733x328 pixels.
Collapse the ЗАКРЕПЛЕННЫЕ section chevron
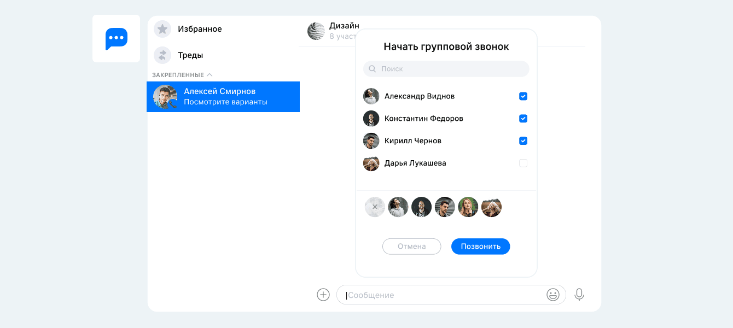pos(210,75)
